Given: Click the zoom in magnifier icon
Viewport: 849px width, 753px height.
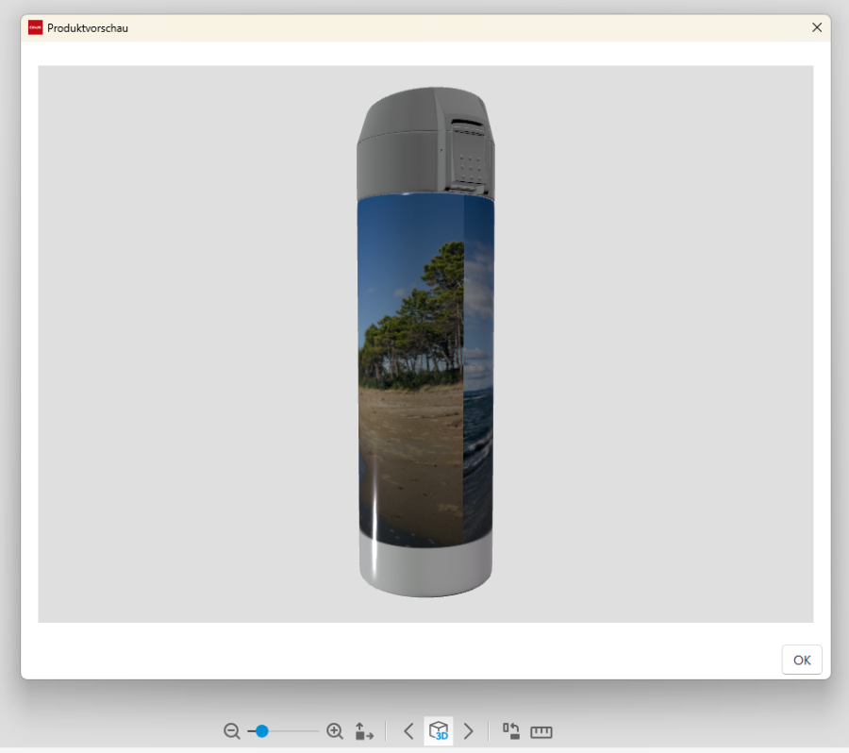Looking at the screenshot, I should 334,731.
